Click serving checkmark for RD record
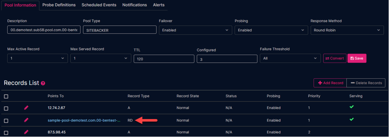The image size is (389, 137). point(351,119)
